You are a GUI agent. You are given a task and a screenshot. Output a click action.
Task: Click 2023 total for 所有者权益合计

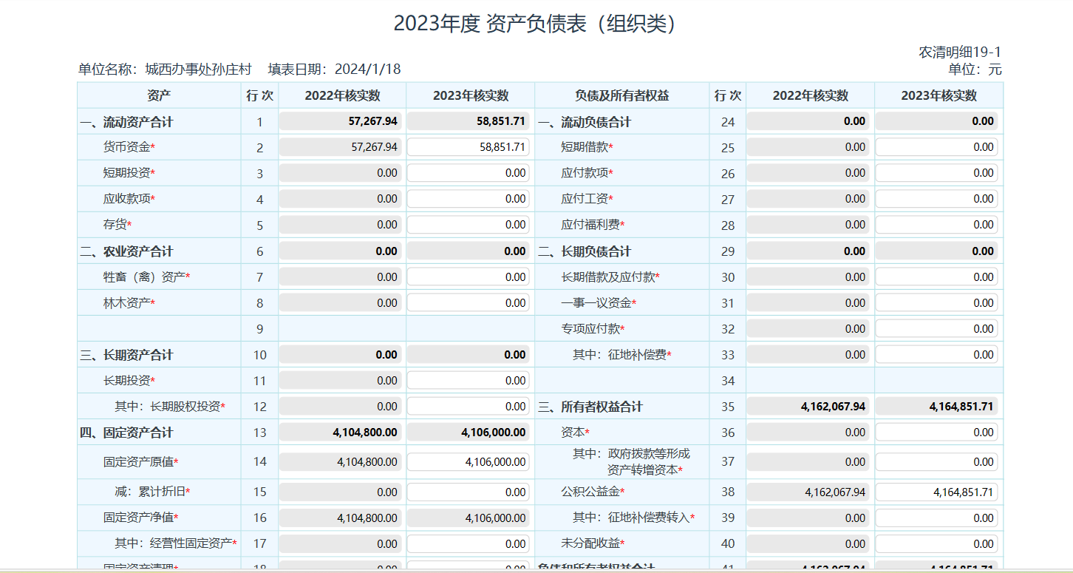point(936,406)
